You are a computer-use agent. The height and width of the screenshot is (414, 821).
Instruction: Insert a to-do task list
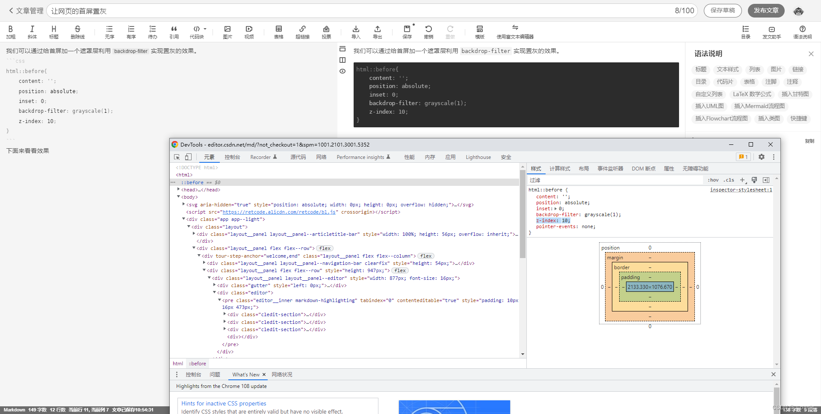[x=152, y=32]
